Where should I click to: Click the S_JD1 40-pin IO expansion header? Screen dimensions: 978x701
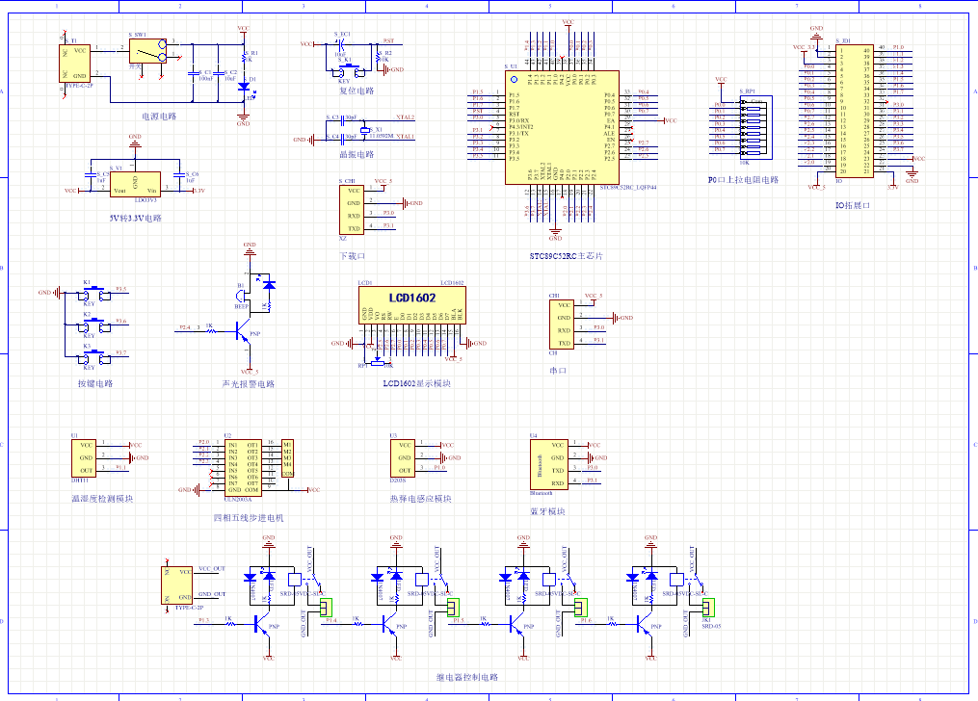point(854,109)
